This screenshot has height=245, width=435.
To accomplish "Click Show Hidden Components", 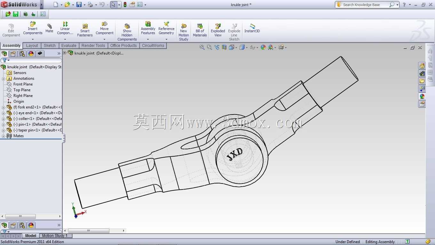I will pos(127,32).
